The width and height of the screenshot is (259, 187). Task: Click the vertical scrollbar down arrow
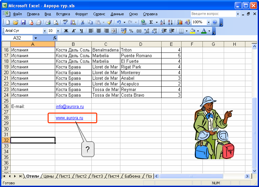254,171
